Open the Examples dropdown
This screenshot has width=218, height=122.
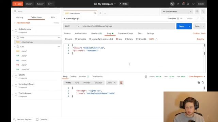(175, 18)
